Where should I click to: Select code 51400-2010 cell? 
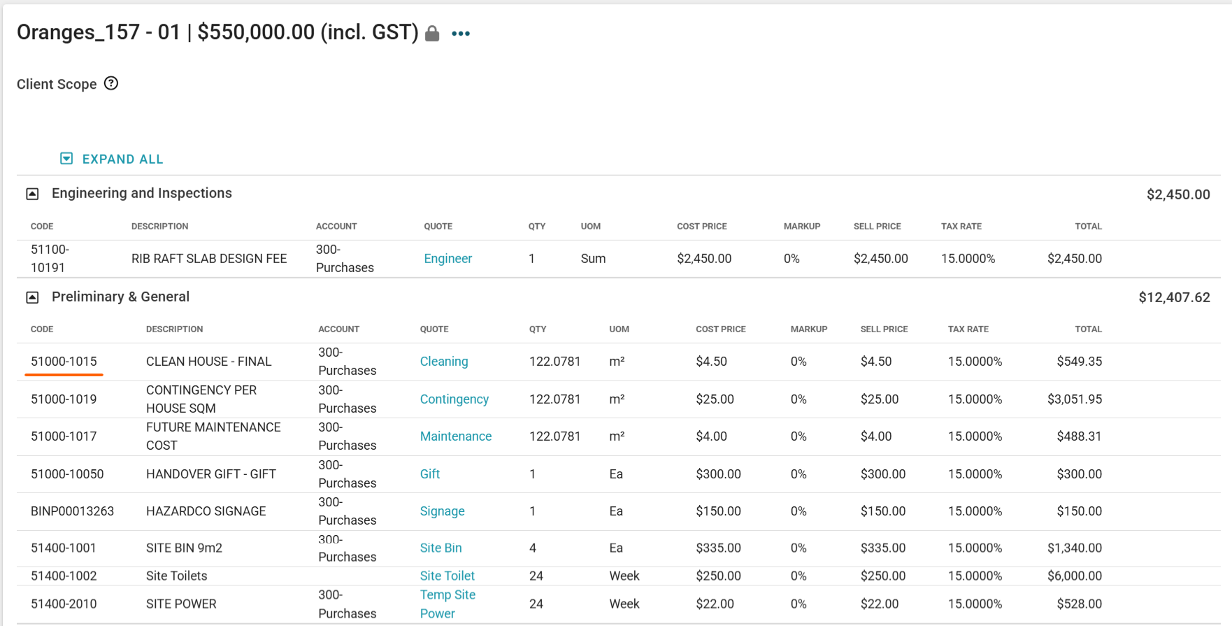64,604
